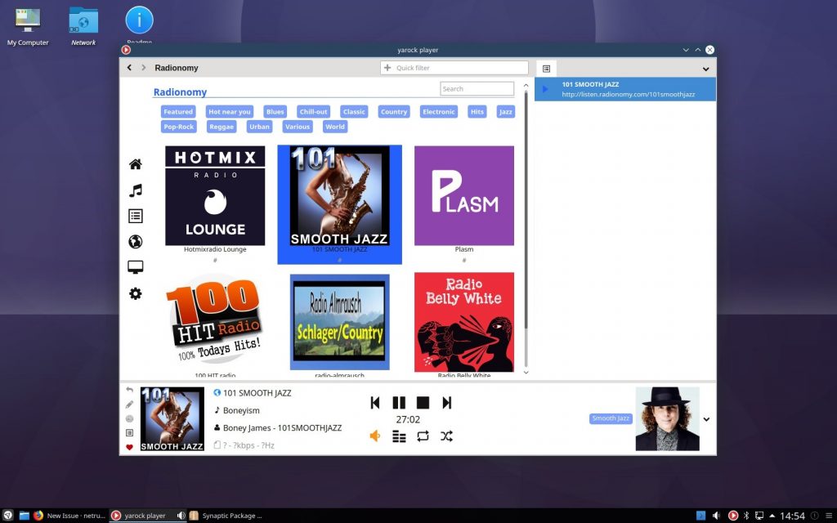Select the Plasm radio station thumbnail
Screen dimensions: 837x523
pos(463,196)
